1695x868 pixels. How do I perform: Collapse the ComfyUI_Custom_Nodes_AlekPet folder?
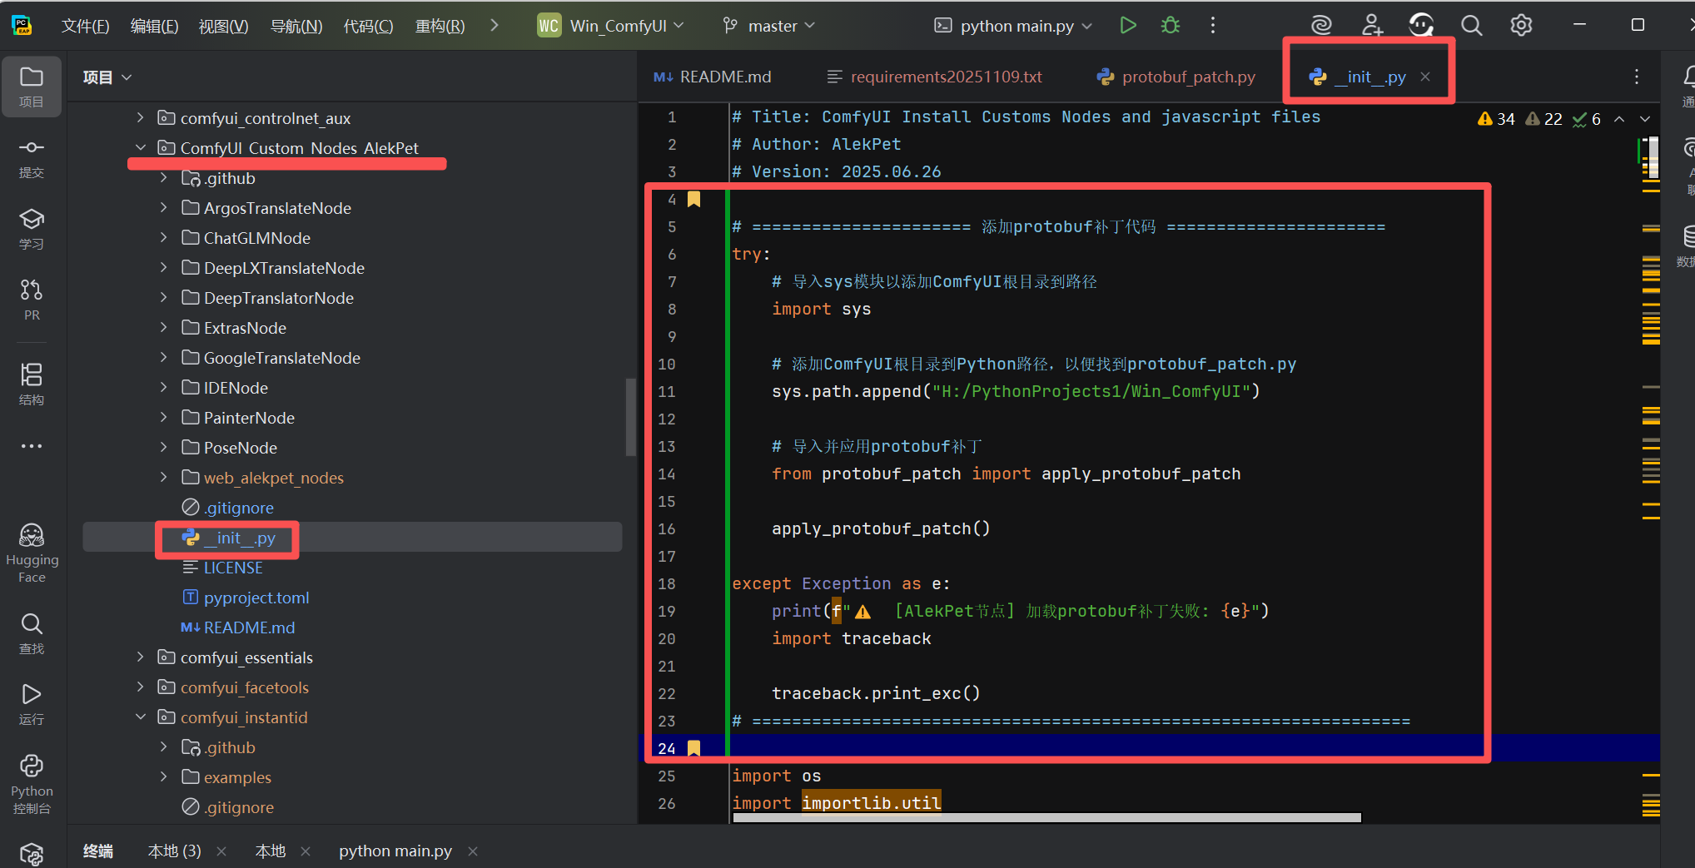coord(140,148)
